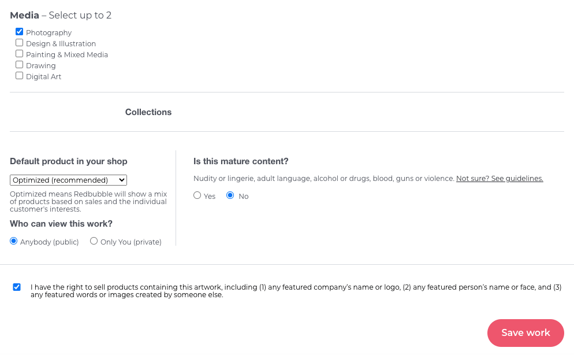This screenshot has height=355, width=574.
Task: Toggle the right-to-sell agreement checkbox
Action: (x=17, y=287)
